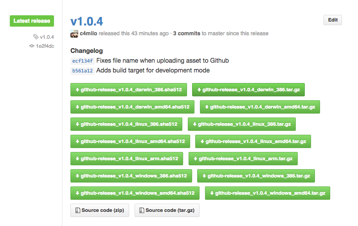
Task: Click download arrow on windows_amd64.sha512 asset
Action: 77,193
